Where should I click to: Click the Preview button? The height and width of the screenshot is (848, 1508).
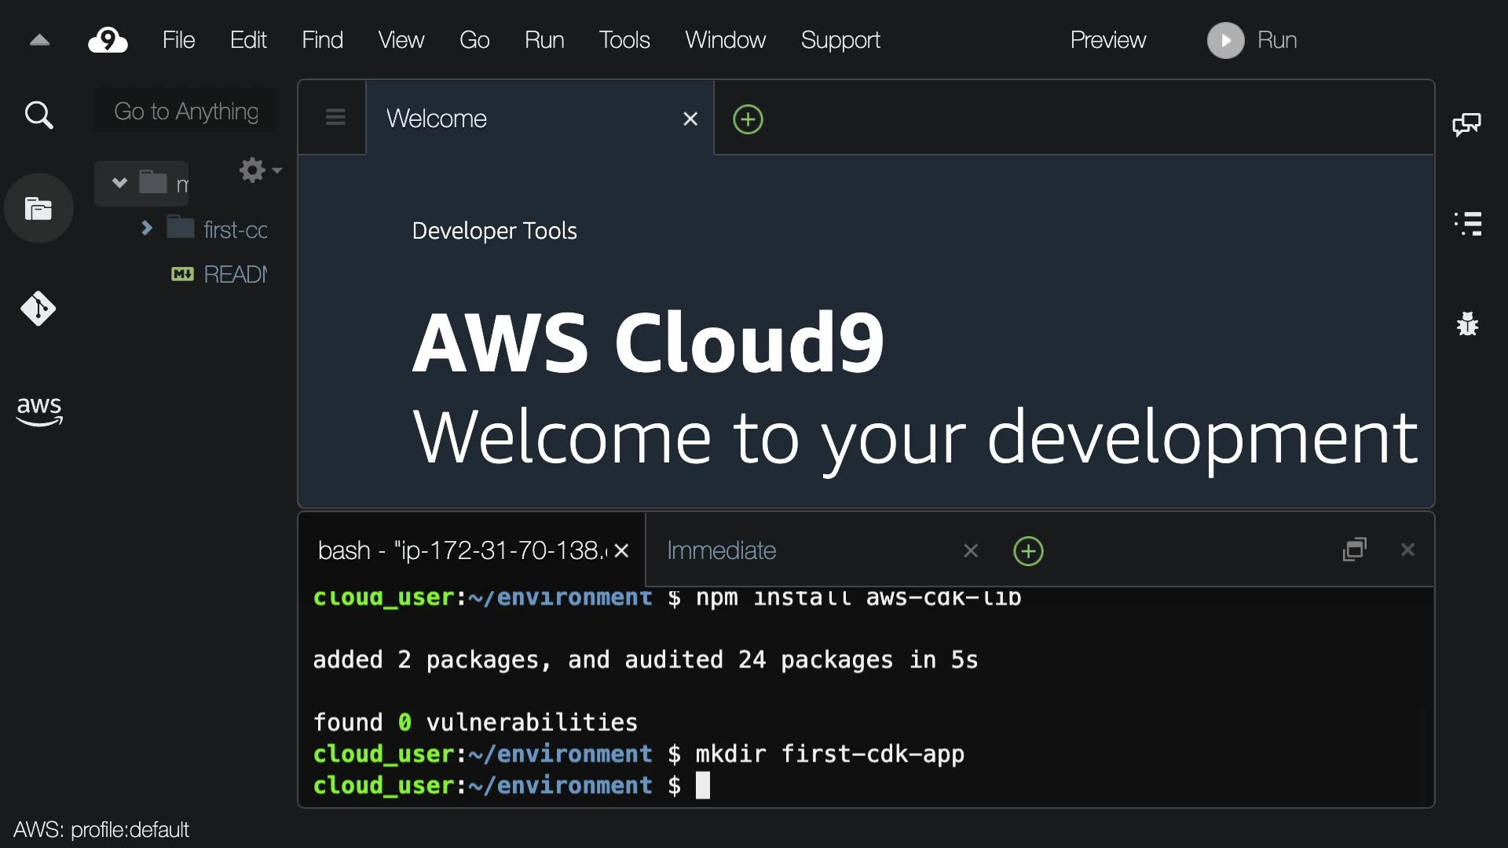pyautogui.click(x=1107, y=40)
